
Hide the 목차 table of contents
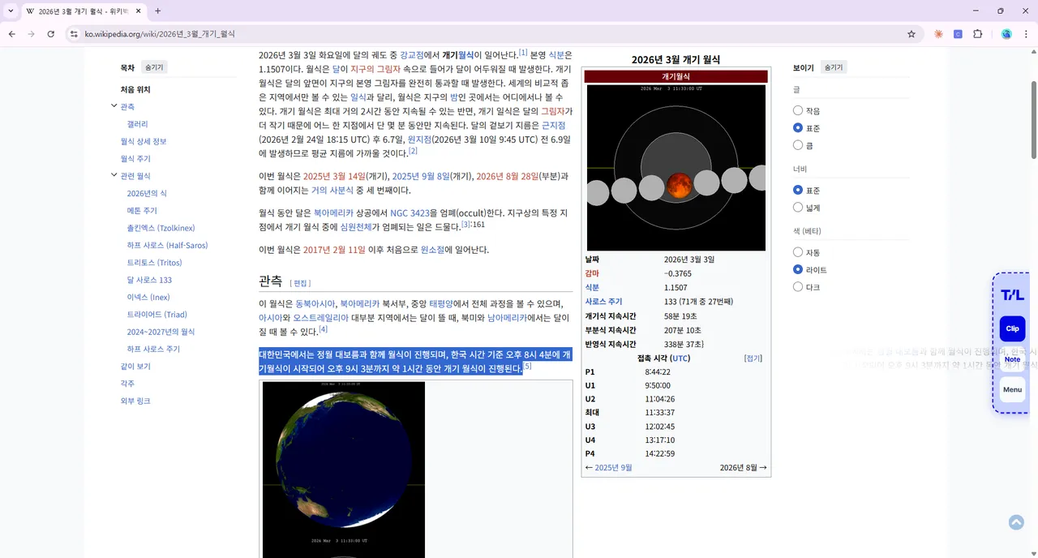click(x=154, y=67)
